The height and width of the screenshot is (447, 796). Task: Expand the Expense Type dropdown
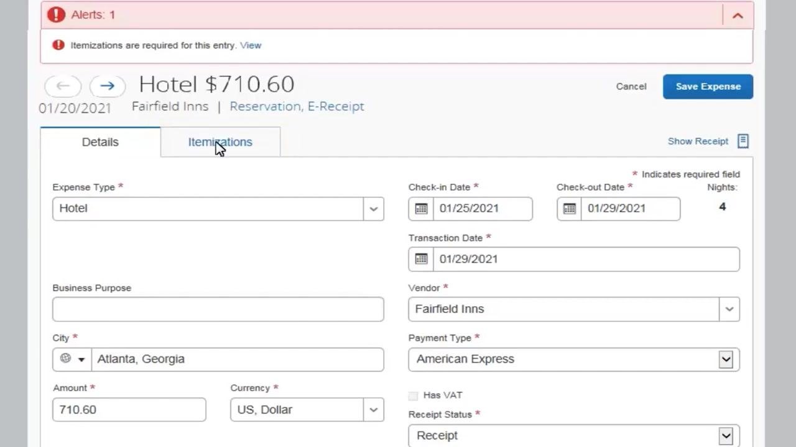(373, 209)
